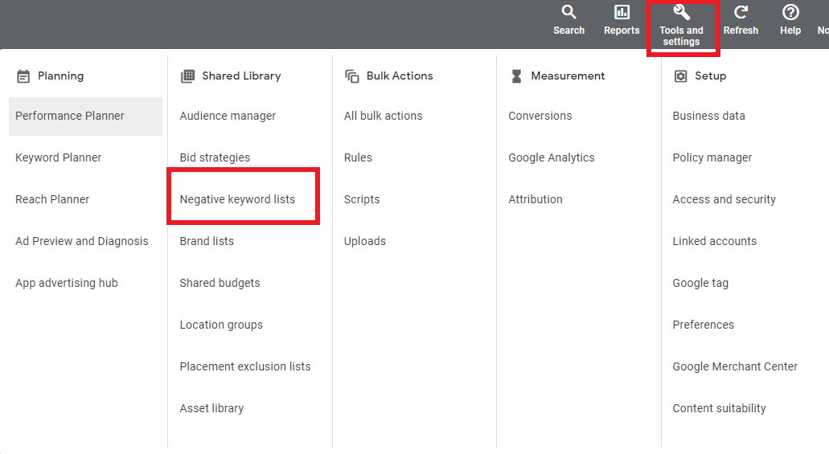
Task: Click the Measurement hourglass icon
Action: pyautogui.click(x=516, y=76)
